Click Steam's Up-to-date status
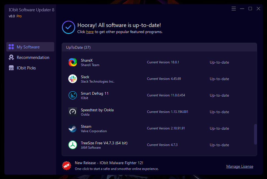267x179 pixels. coord(219,128)
